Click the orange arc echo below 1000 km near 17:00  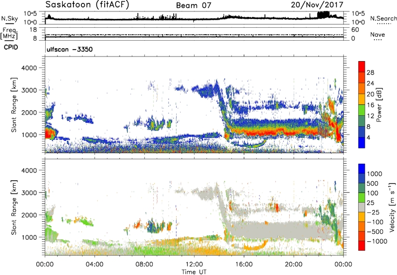point(255,247)
